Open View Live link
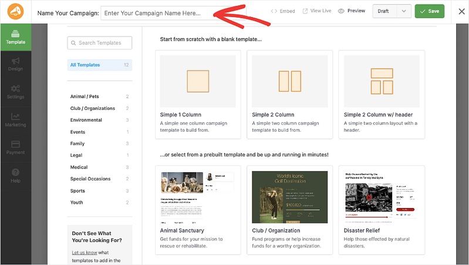Screen dimensions: 469x265 (x=317, y=11)
